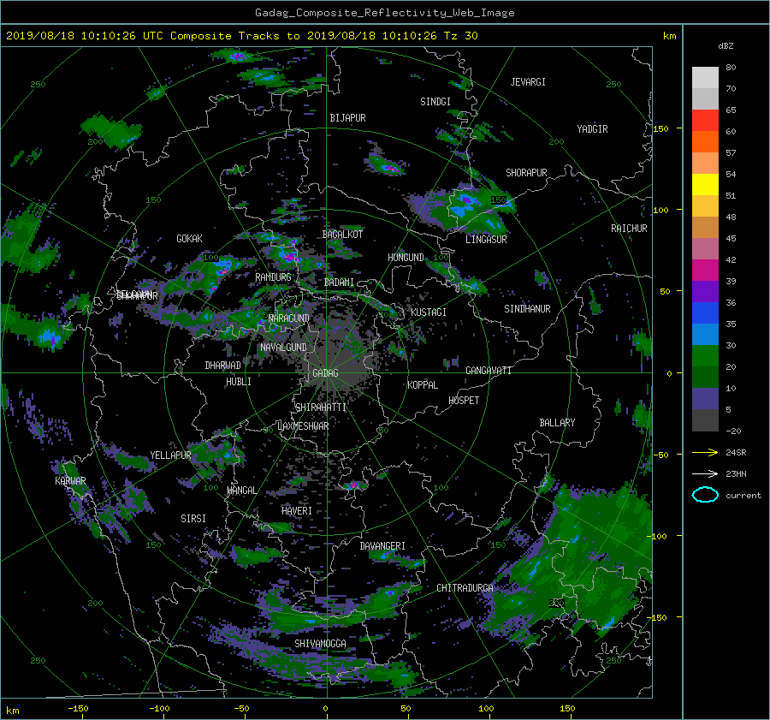Viewport: 770px width, 720px height.
Task: Click the HANGAL city label
Action: 241,491
